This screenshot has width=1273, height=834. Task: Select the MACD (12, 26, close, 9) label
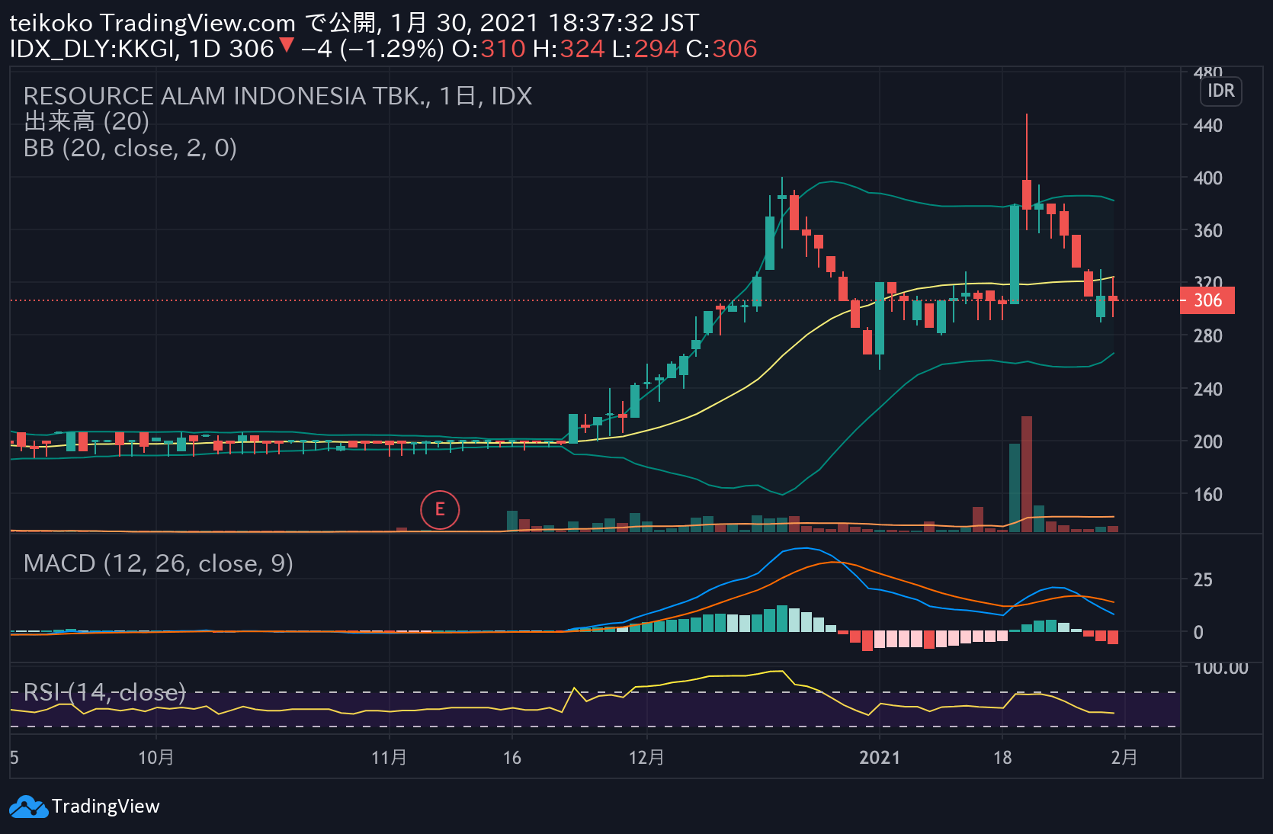coord(159,563)
